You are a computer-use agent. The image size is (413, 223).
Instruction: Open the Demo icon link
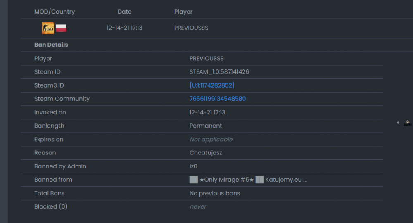[408, 123]
